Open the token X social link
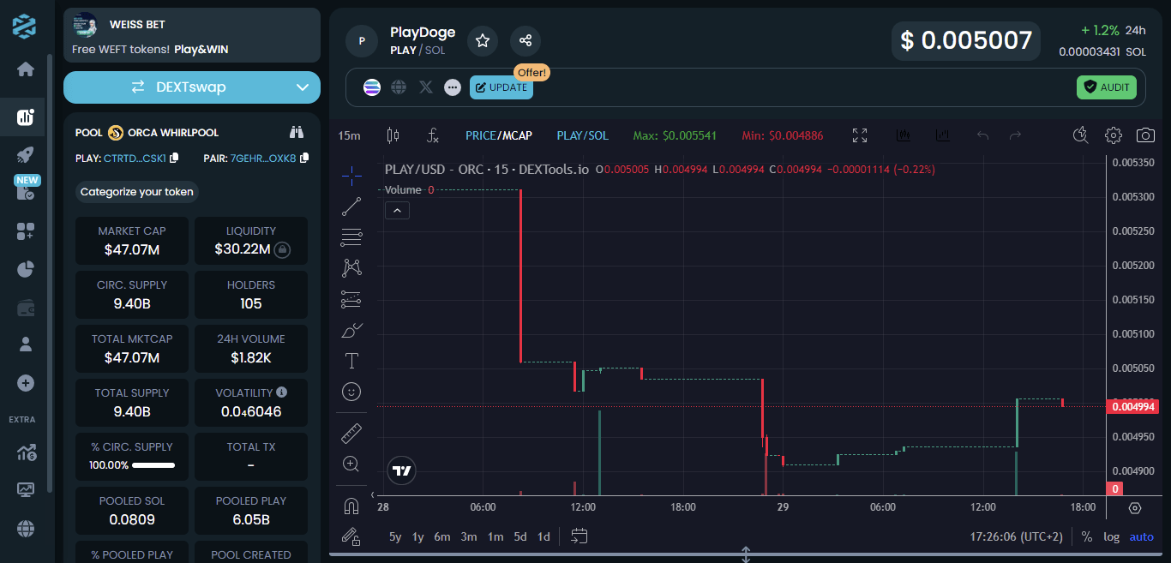Viewport: 1171px width, 563px height. pyautogui.click(x=426, y=87)
